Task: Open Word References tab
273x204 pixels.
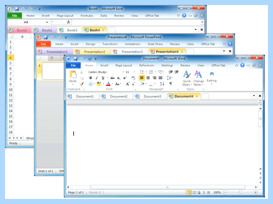Action: pos(146,65)
